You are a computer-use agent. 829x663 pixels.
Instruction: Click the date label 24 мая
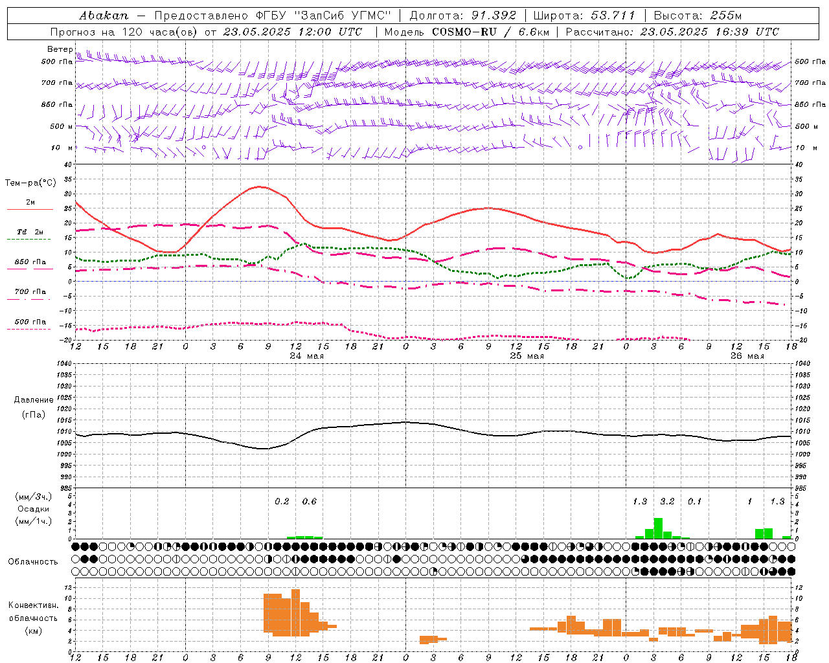point(307,356)
